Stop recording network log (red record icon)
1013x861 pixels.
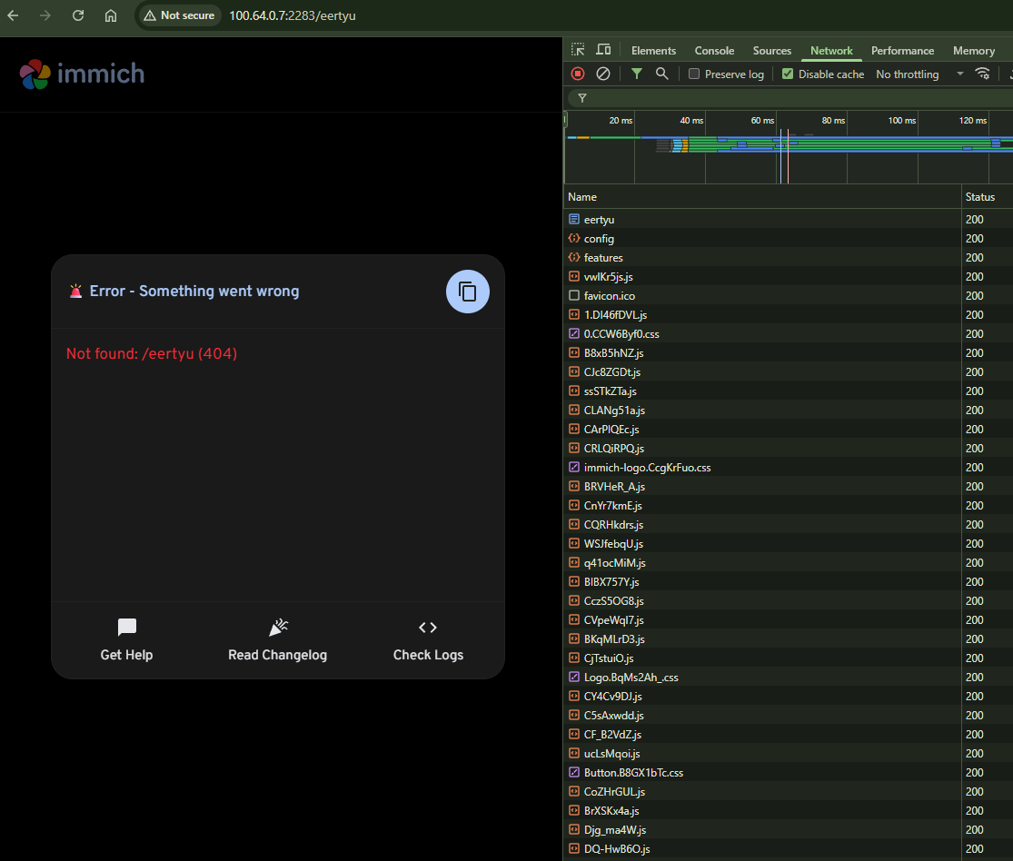(x=578, y=74)
